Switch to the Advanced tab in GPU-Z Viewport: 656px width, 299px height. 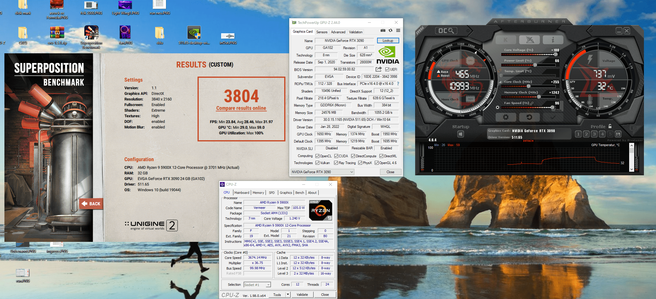click(x=338, y=32)
